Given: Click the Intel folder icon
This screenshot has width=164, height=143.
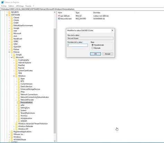Looking at the screenshot, I should (x=12, y=31).
